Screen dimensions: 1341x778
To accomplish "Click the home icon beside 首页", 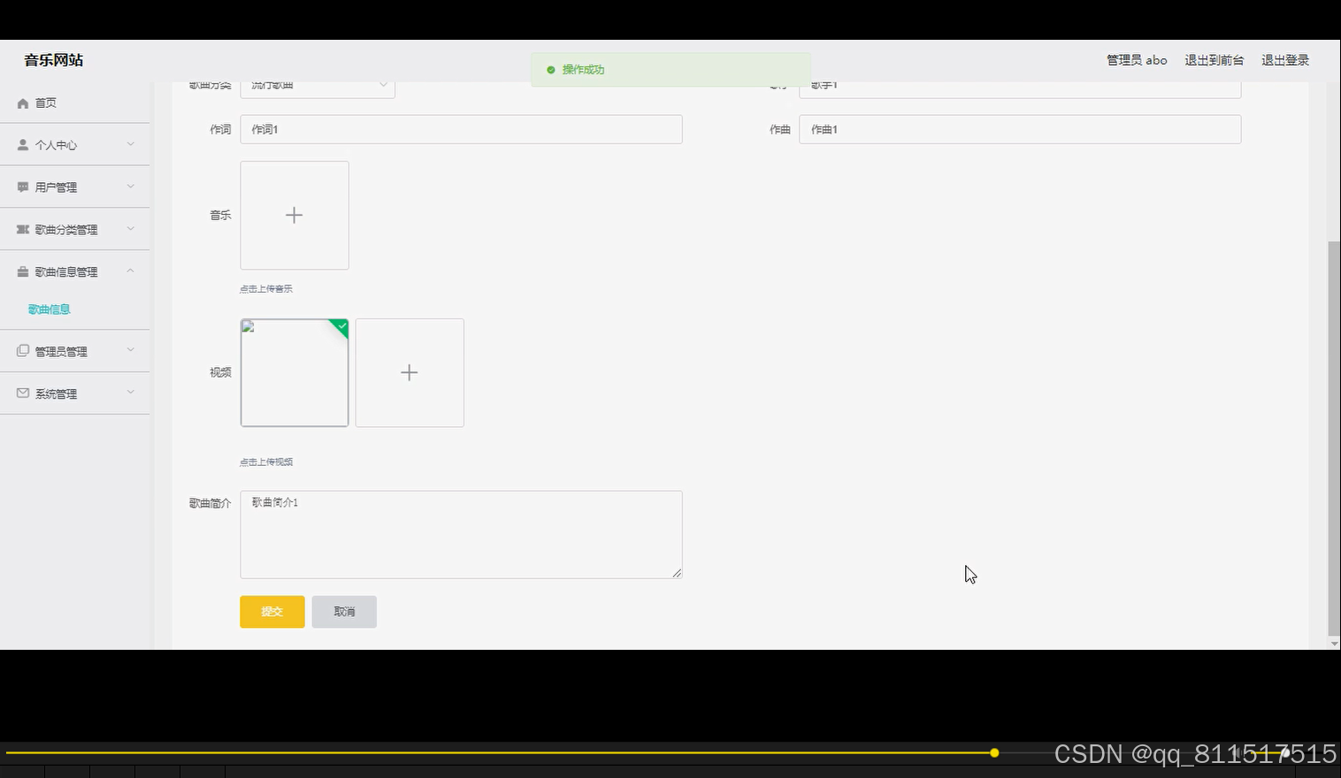I will point(23,103).
